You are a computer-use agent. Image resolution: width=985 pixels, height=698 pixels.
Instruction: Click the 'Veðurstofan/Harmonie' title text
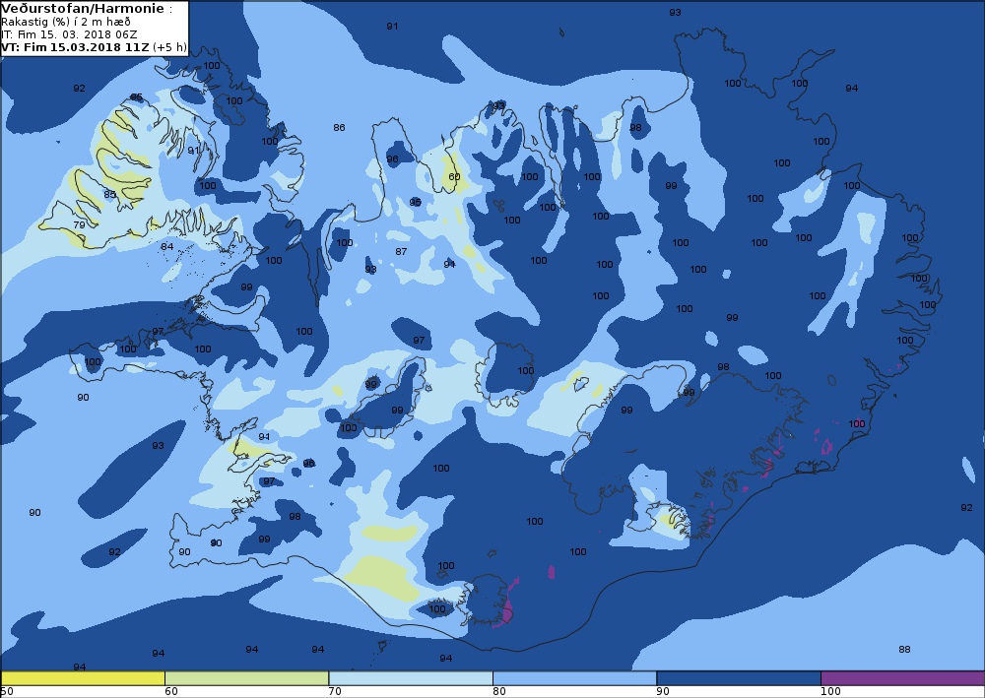[83, 9]
